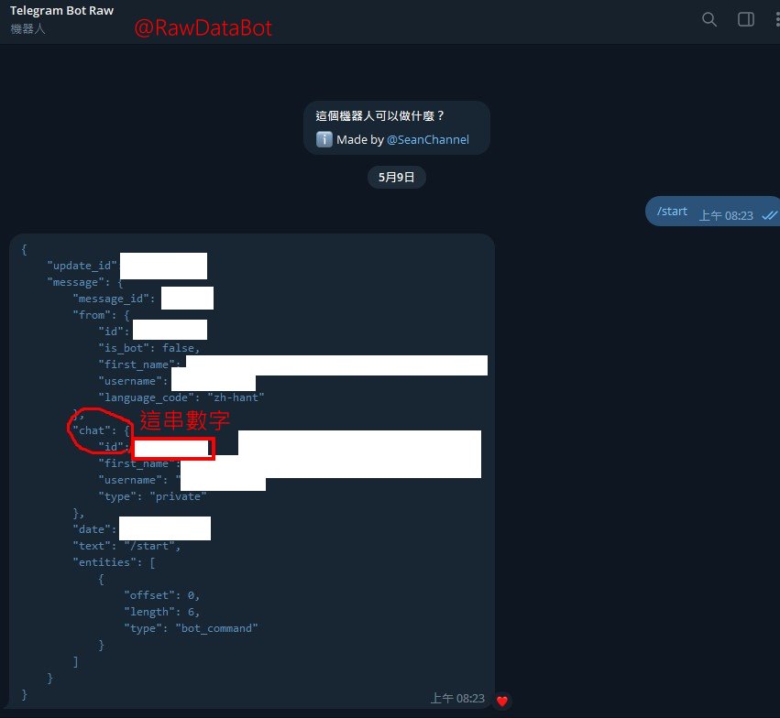Click the red-boxed chat id value field

[173, 448]
